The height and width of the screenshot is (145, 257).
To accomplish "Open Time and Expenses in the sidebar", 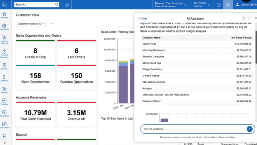I will 4,54.
